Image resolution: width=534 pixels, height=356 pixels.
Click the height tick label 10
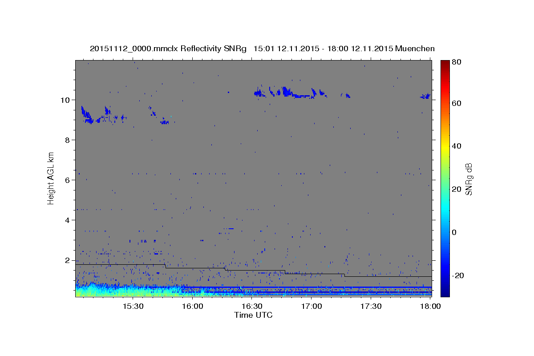coord(65,100)
